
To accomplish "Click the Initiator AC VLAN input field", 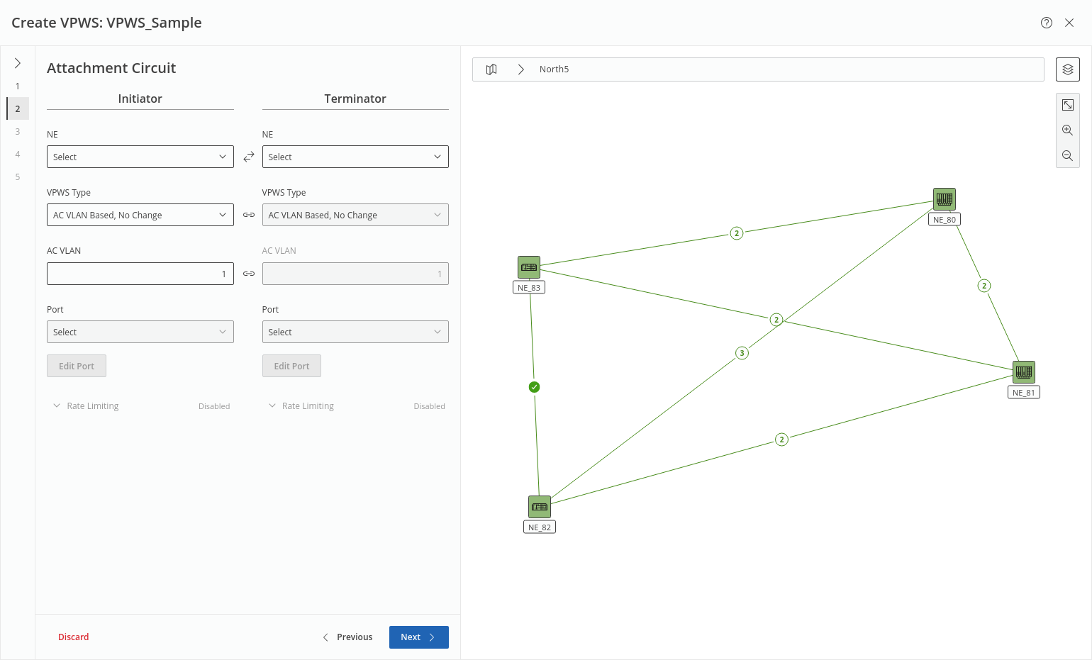I will pos(140,274).
